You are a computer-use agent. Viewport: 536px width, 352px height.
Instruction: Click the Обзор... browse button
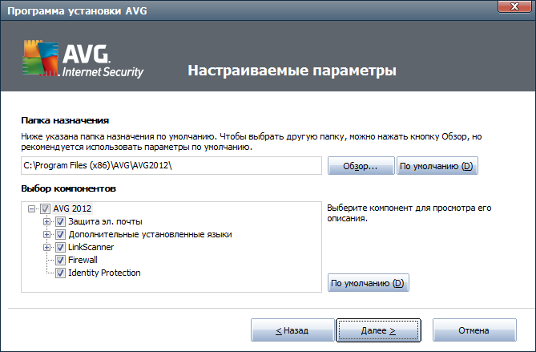tap(361, 166)
